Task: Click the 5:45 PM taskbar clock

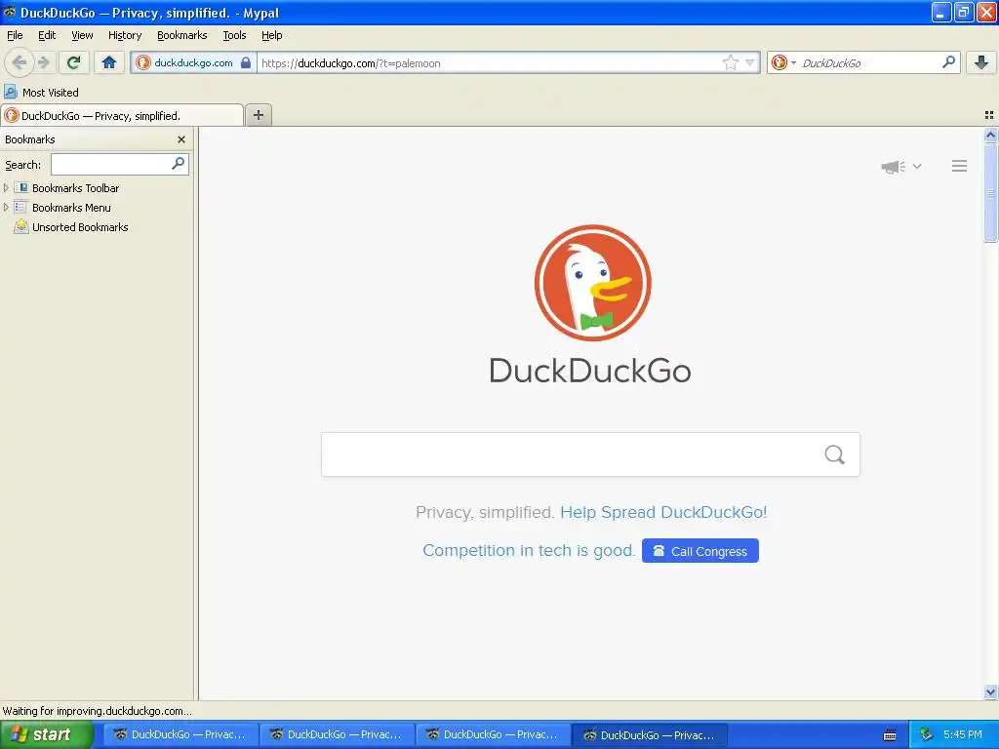Action: [x=963, y=735]
